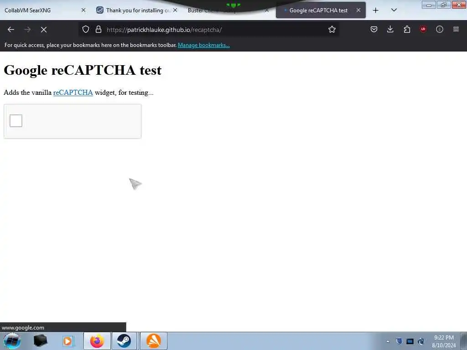Open the Windows Start menu
This screenshot has height=350, width=467.
click(12, 341)
